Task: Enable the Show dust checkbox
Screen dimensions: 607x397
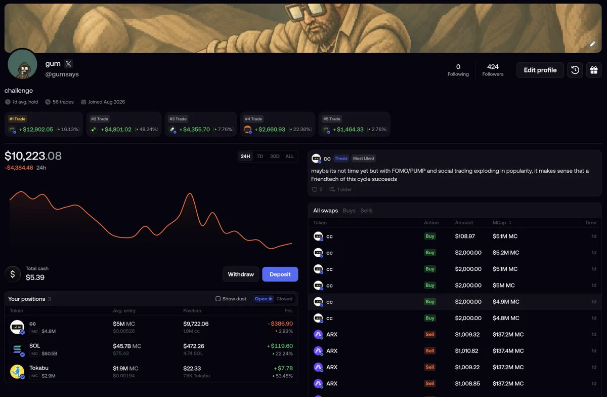Action: point(218,299)
